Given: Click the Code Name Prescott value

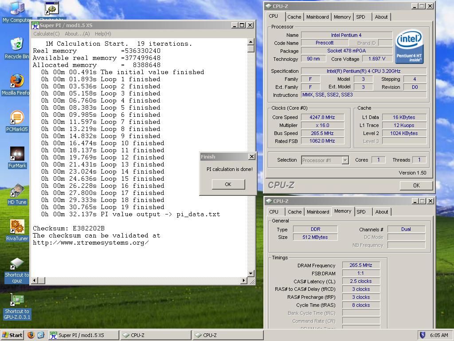Looking at the screenshot, I should tap(325, 43).
